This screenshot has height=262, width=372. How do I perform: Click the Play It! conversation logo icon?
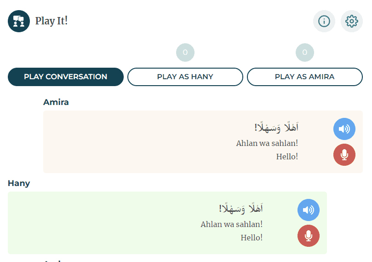click(x=19, y=21)
